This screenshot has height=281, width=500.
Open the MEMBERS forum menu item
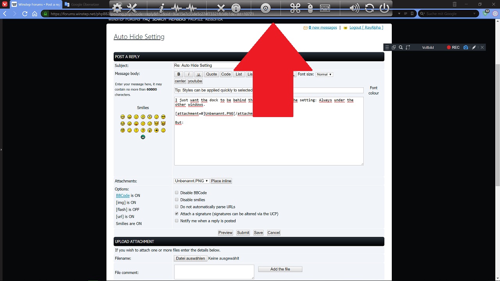coord(177,20)
